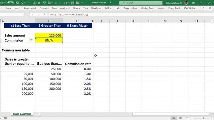This screenshot has height=120, width=214.
Task: Click the green chart square icon in Quick Access
Action: 73,3
